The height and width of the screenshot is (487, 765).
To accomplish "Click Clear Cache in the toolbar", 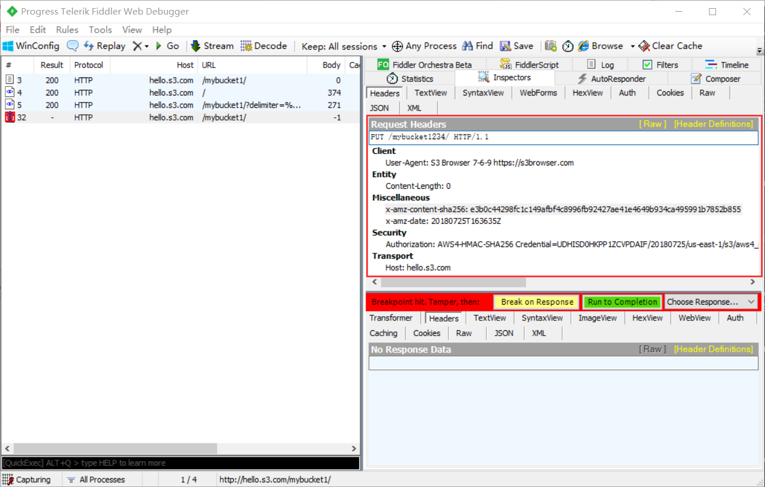I will coord(671,46).
